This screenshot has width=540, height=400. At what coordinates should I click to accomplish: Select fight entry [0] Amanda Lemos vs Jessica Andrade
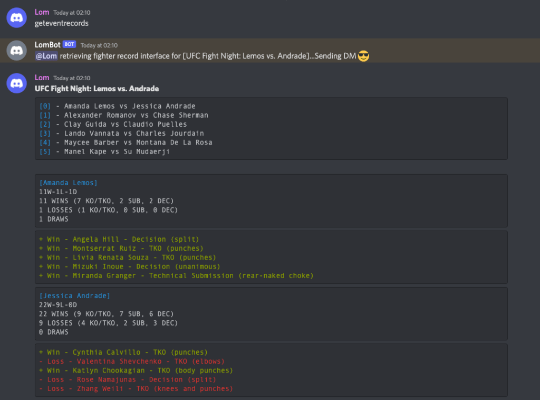coord(117,106)
